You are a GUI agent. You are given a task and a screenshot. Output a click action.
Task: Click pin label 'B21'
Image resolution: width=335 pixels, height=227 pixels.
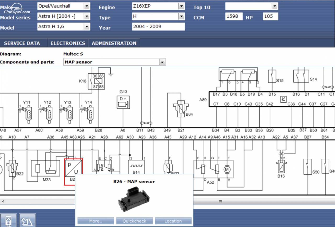pos(181,130)
